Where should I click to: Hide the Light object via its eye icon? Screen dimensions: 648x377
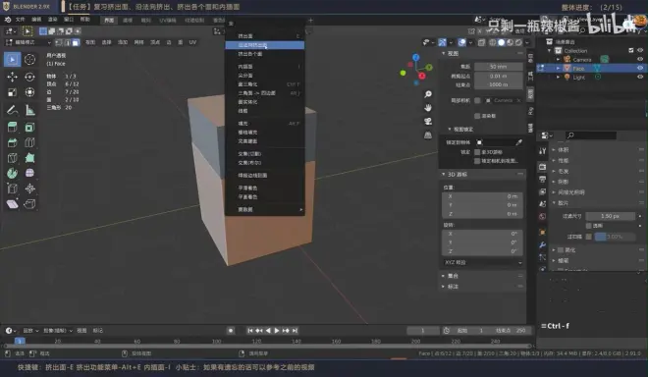tap(640, 77)
